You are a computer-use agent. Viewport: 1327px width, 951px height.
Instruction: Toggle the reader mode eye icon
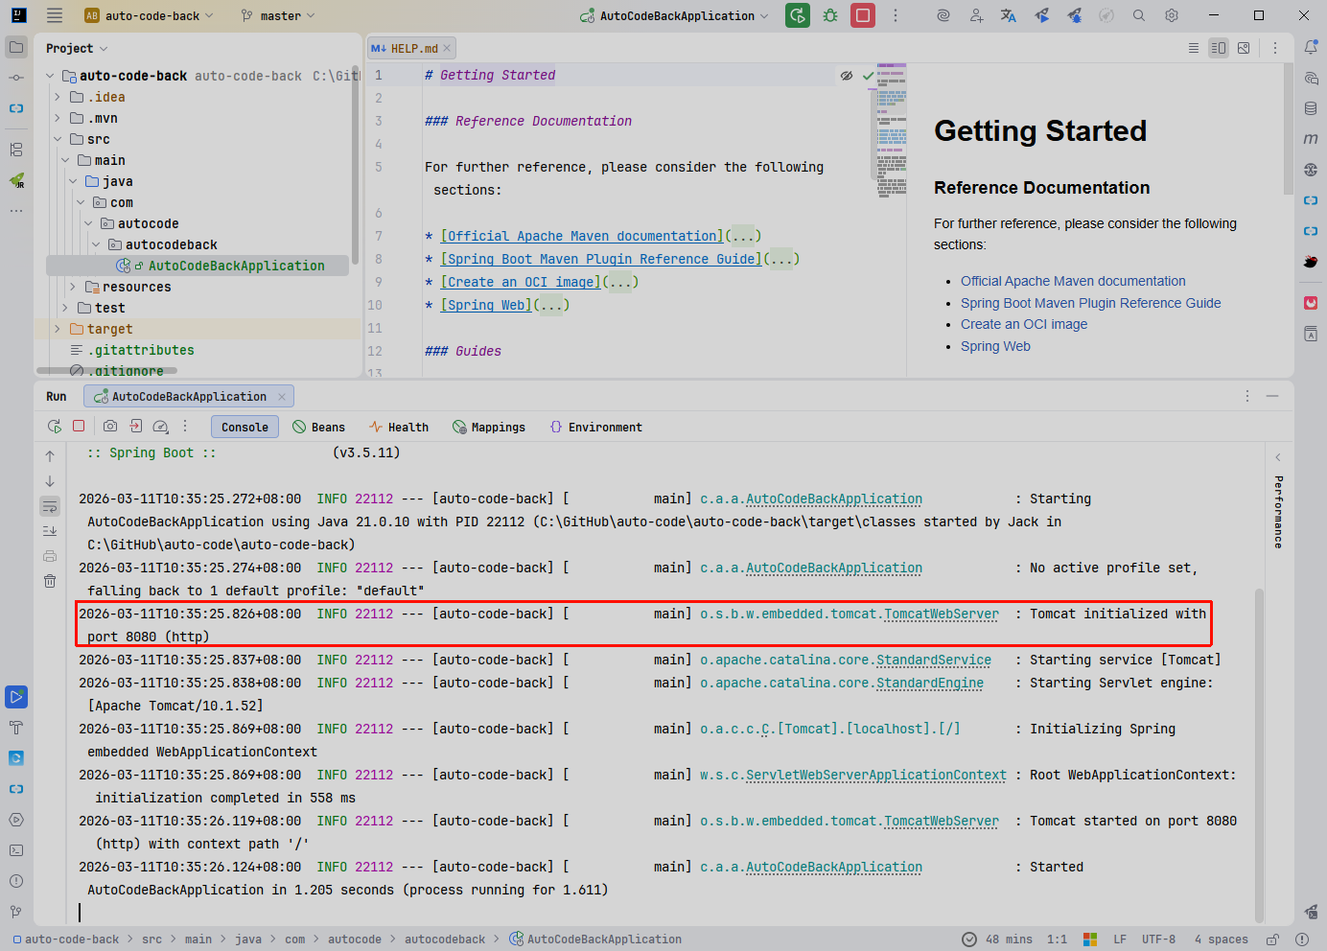(x=847, y=76)
